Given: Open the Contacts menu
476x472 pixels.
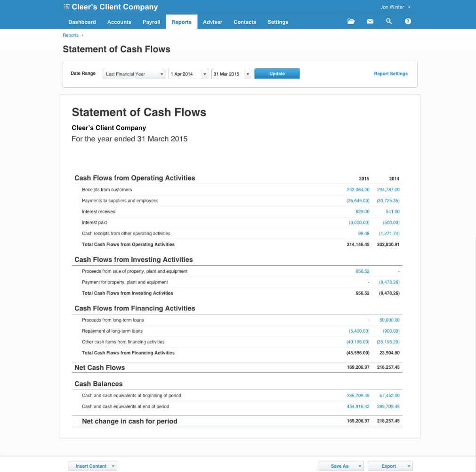Looking at the screenshot, I should pos(245,22).
